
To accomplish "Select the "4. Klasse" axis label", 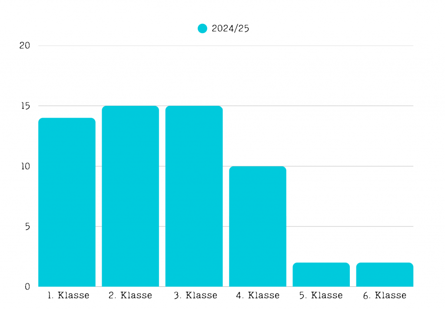I will click(x=258, y=296).
